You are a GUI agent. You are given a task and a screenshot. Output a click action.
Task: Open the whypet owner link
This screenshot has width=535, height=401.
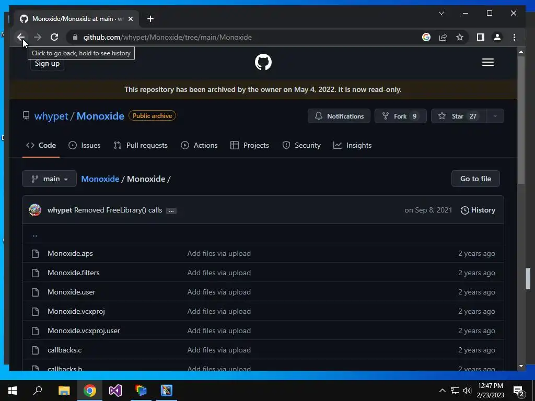pos(51,116)
